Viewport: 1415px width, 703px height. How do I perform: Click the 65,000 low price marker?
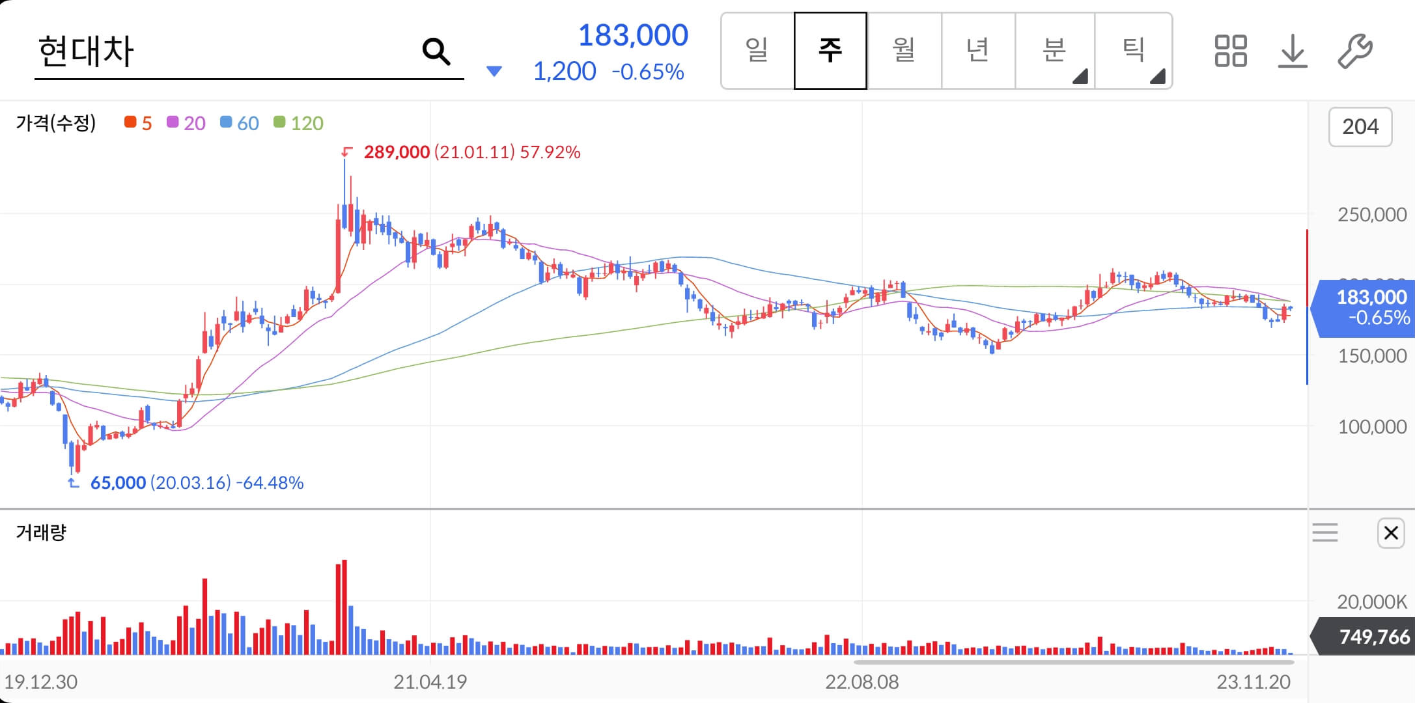pos(118,483)
